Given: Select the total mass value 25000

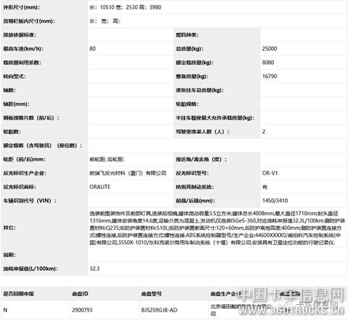Looking at the screenshot, I should coord(270,49).
